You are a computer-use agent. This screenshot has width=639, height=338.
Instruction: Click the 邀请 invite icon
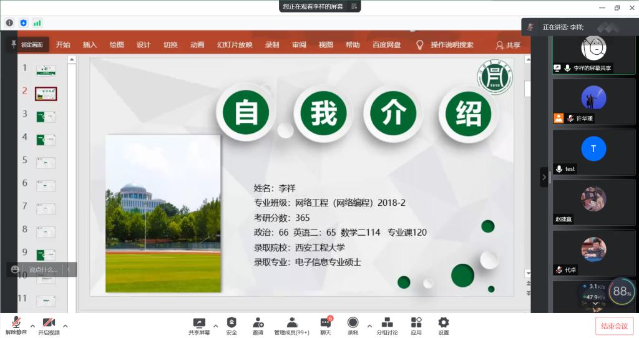coord(258,325)
